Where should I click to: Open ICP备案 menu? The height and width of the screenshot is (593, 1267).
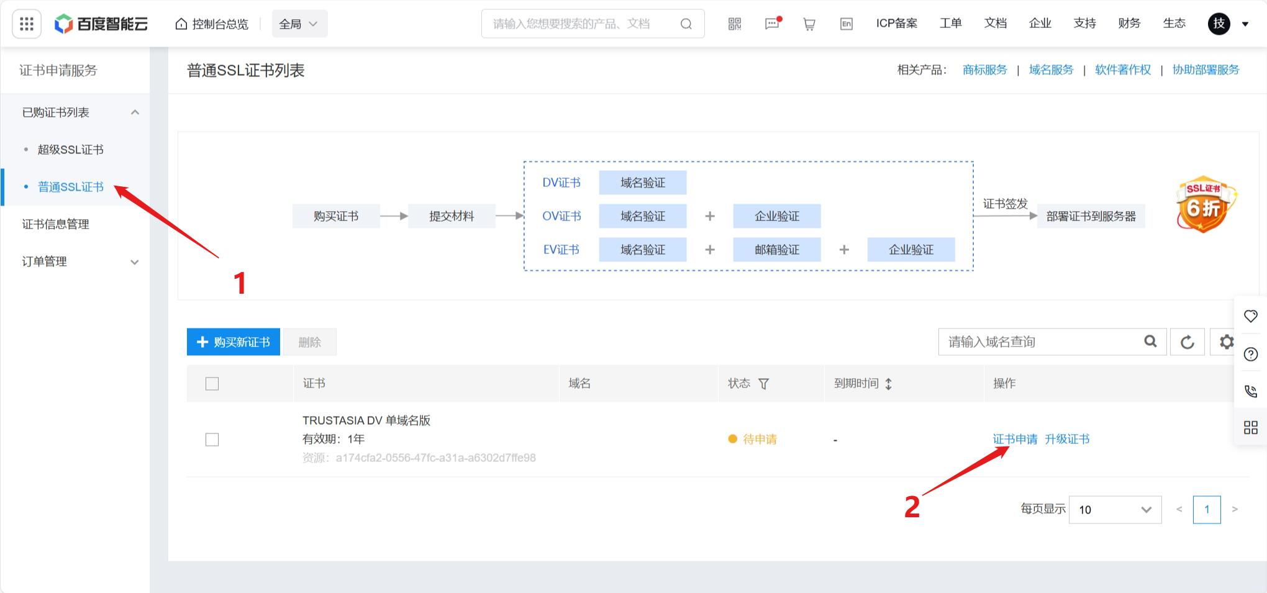click(x=896, y=24)
